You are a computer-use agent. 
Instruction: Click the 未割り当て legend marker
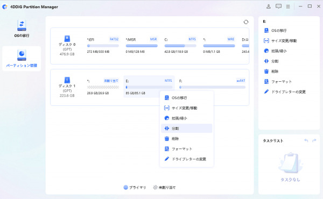(x=155, y=187)
